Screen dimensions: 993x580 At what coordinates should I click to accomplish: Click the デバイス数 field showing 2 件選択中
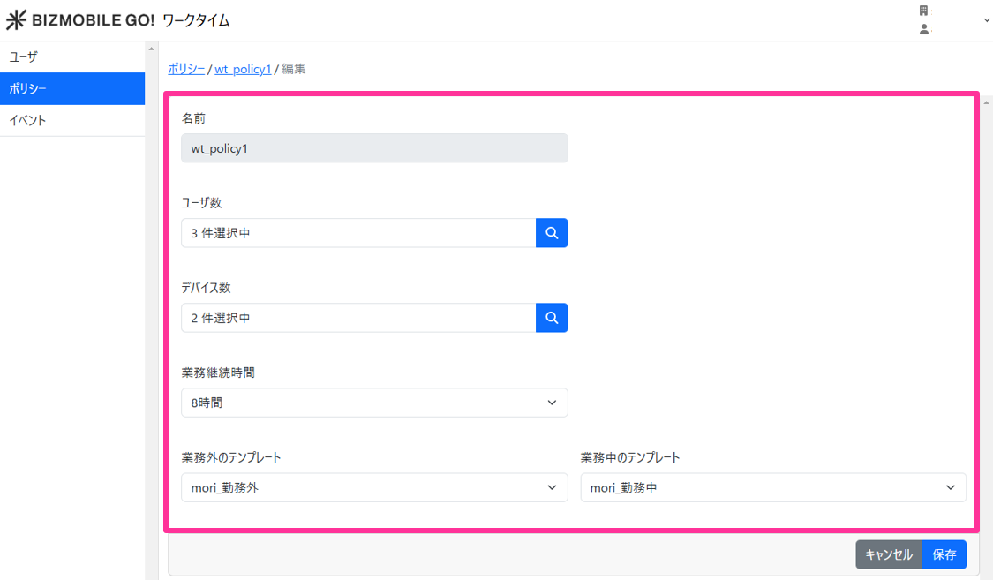(x=357, y=318)
